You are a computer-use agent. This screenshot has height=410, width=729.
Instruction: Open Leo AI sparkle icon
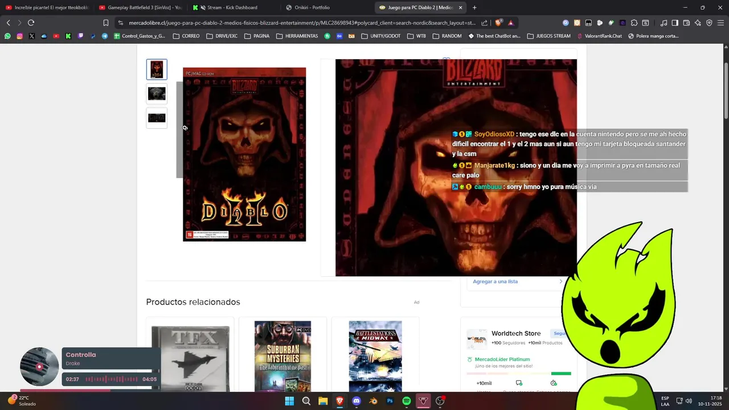click(x=698, y=23)
